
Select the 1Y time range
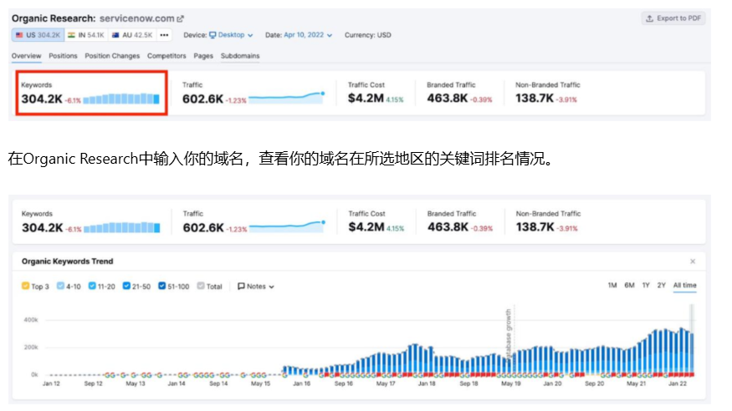click(x=646, y=285)
